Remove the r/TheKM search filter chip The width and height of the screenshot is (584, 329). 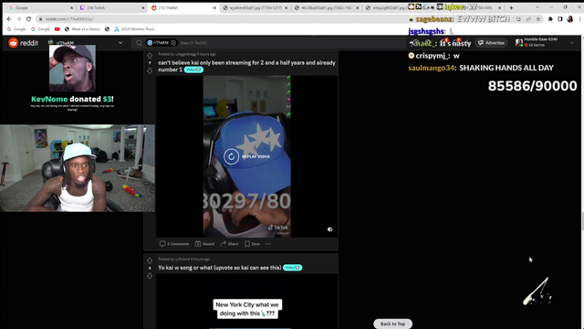click(x=173, y=43)
